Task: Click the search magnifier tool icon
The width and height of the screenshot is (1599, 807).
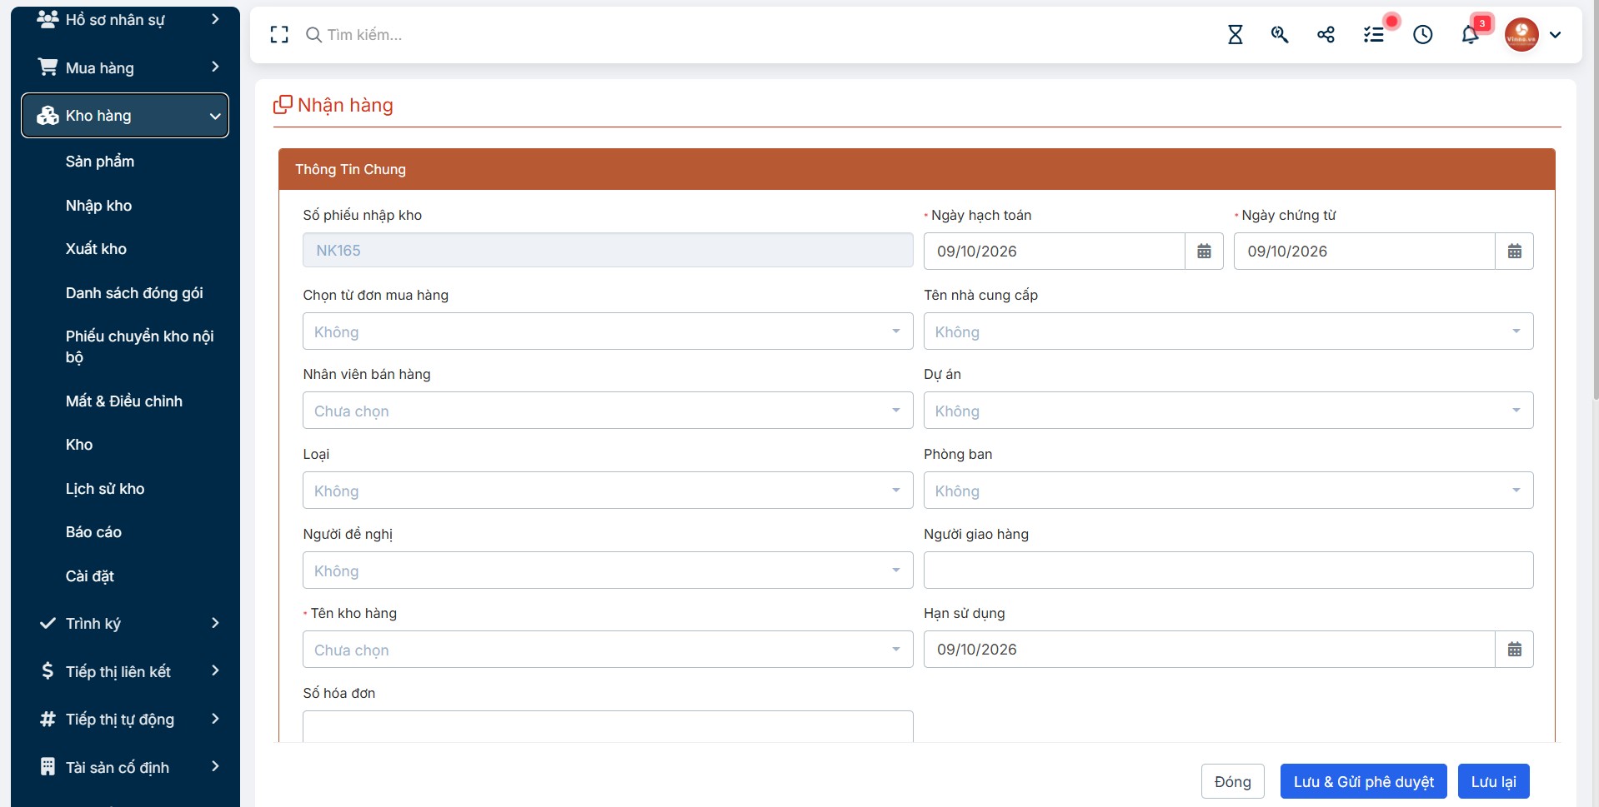Action: click(x=1280, y=34)
